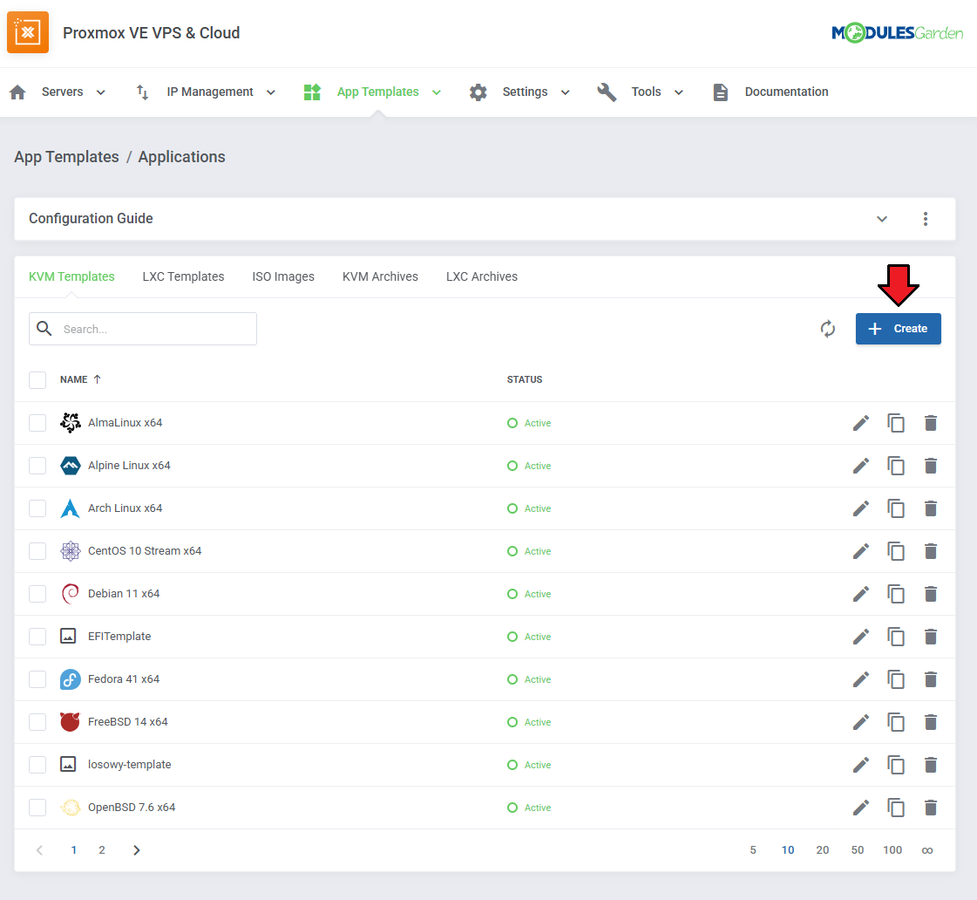
Task: Click the Proxmox VE orange logo icon
Action: (28, 32)
